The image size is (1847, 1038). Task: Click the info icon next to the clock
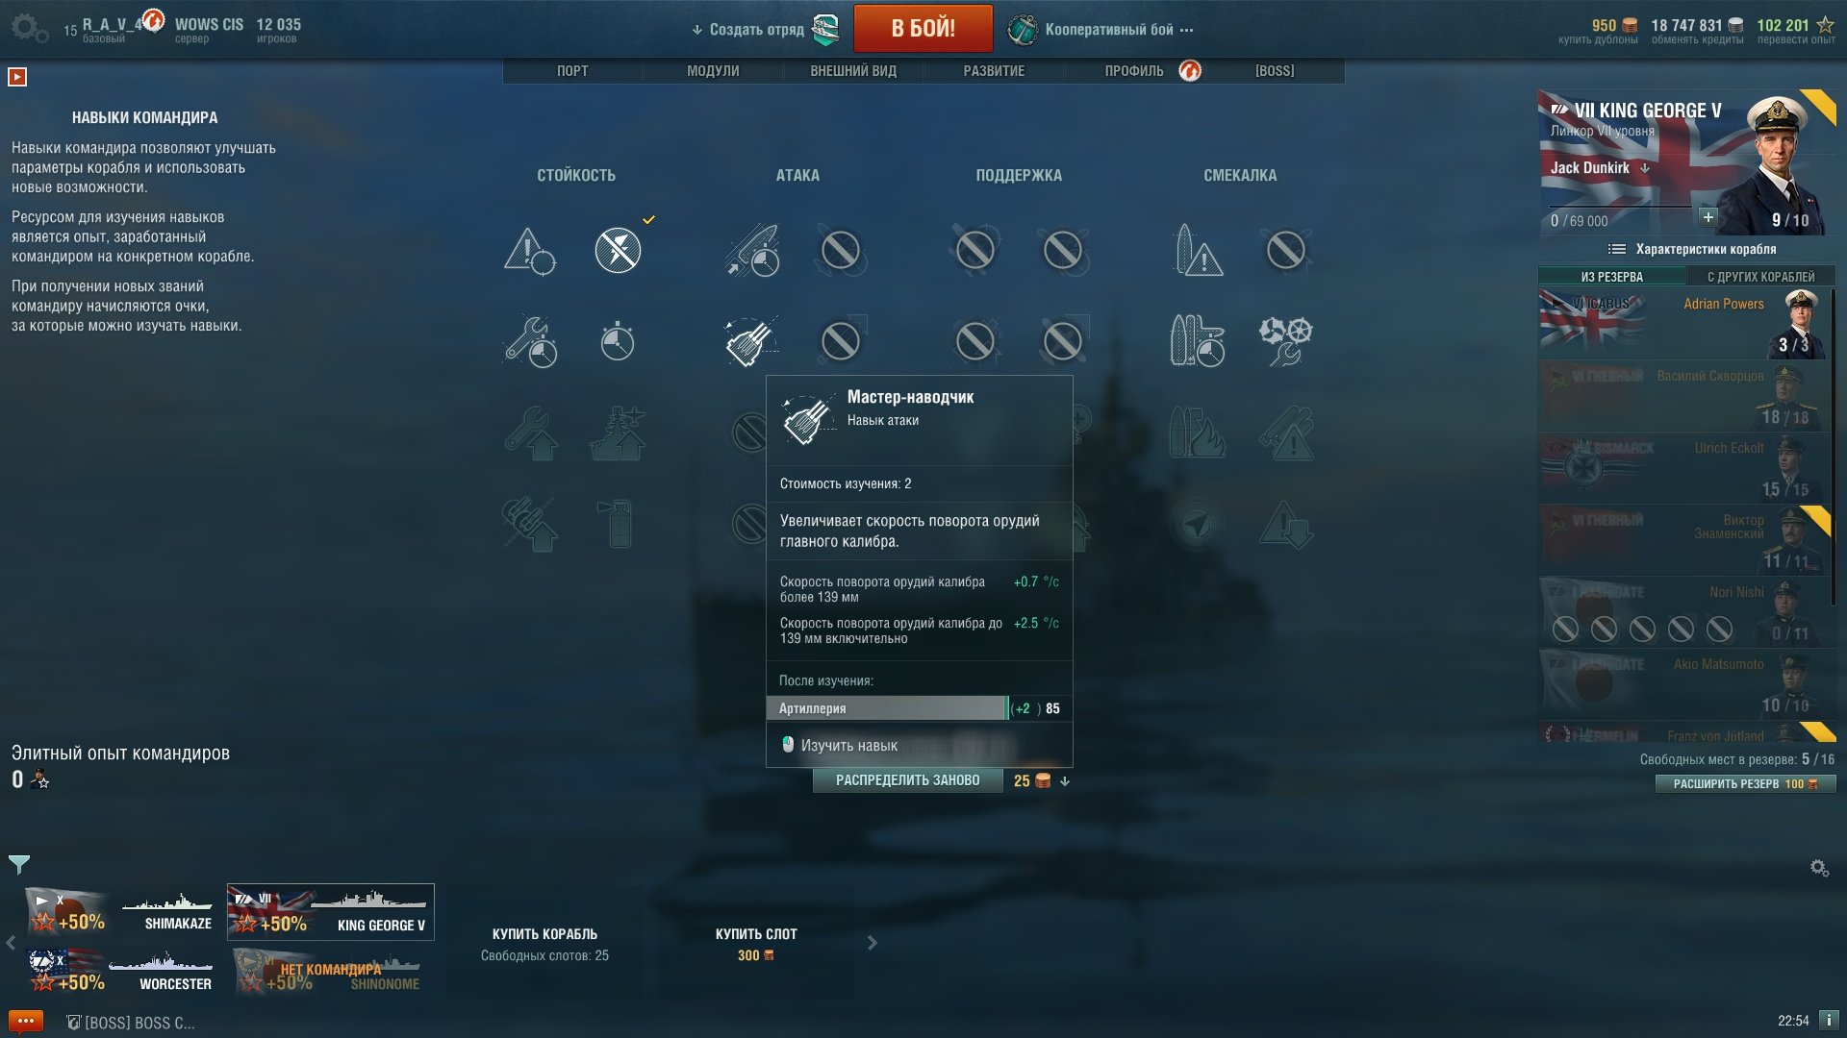pos(1829,1020)
